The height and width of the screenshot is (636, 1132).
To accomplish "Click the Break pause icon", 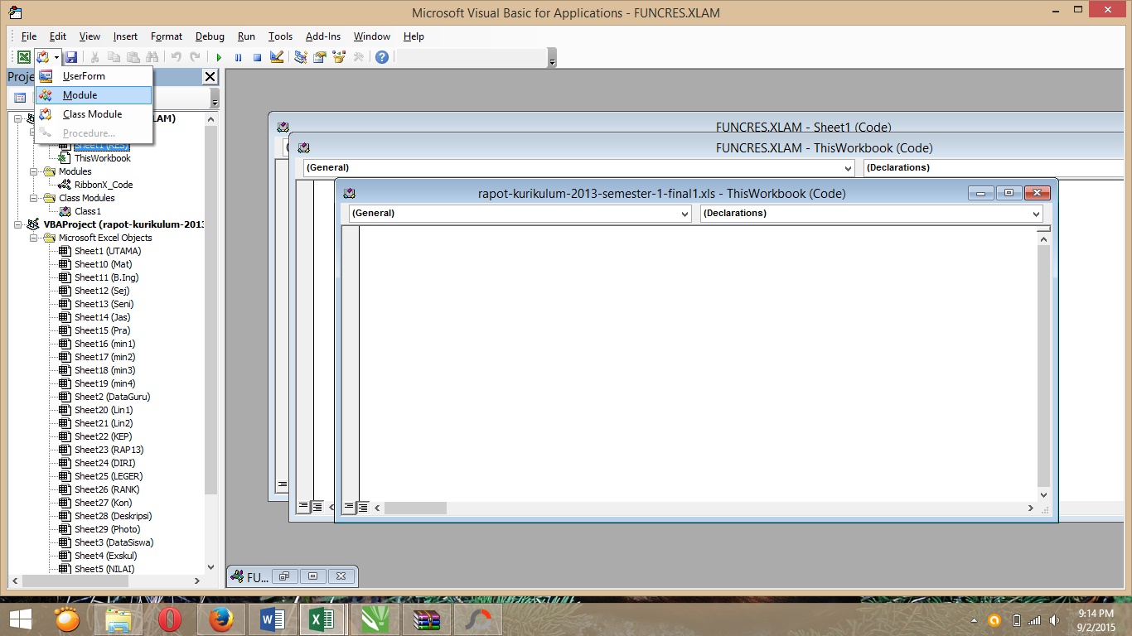I will click(x=238, y=57).
